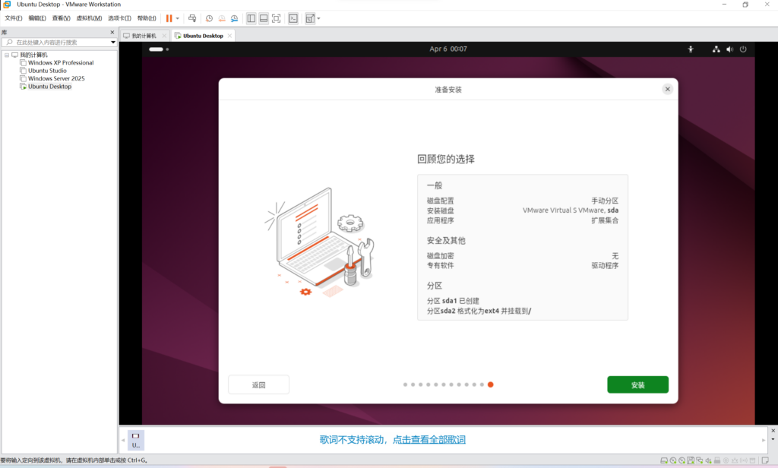Click the green 安装 button
Viewport: 778px width, 468px height.
click(637, 384)
